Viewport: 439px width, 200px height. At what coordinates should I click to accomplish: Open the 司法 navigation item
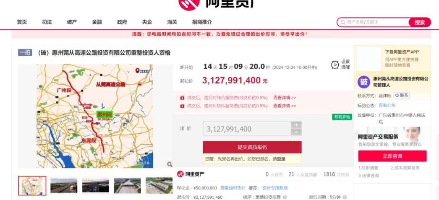[x=47, y=22]
